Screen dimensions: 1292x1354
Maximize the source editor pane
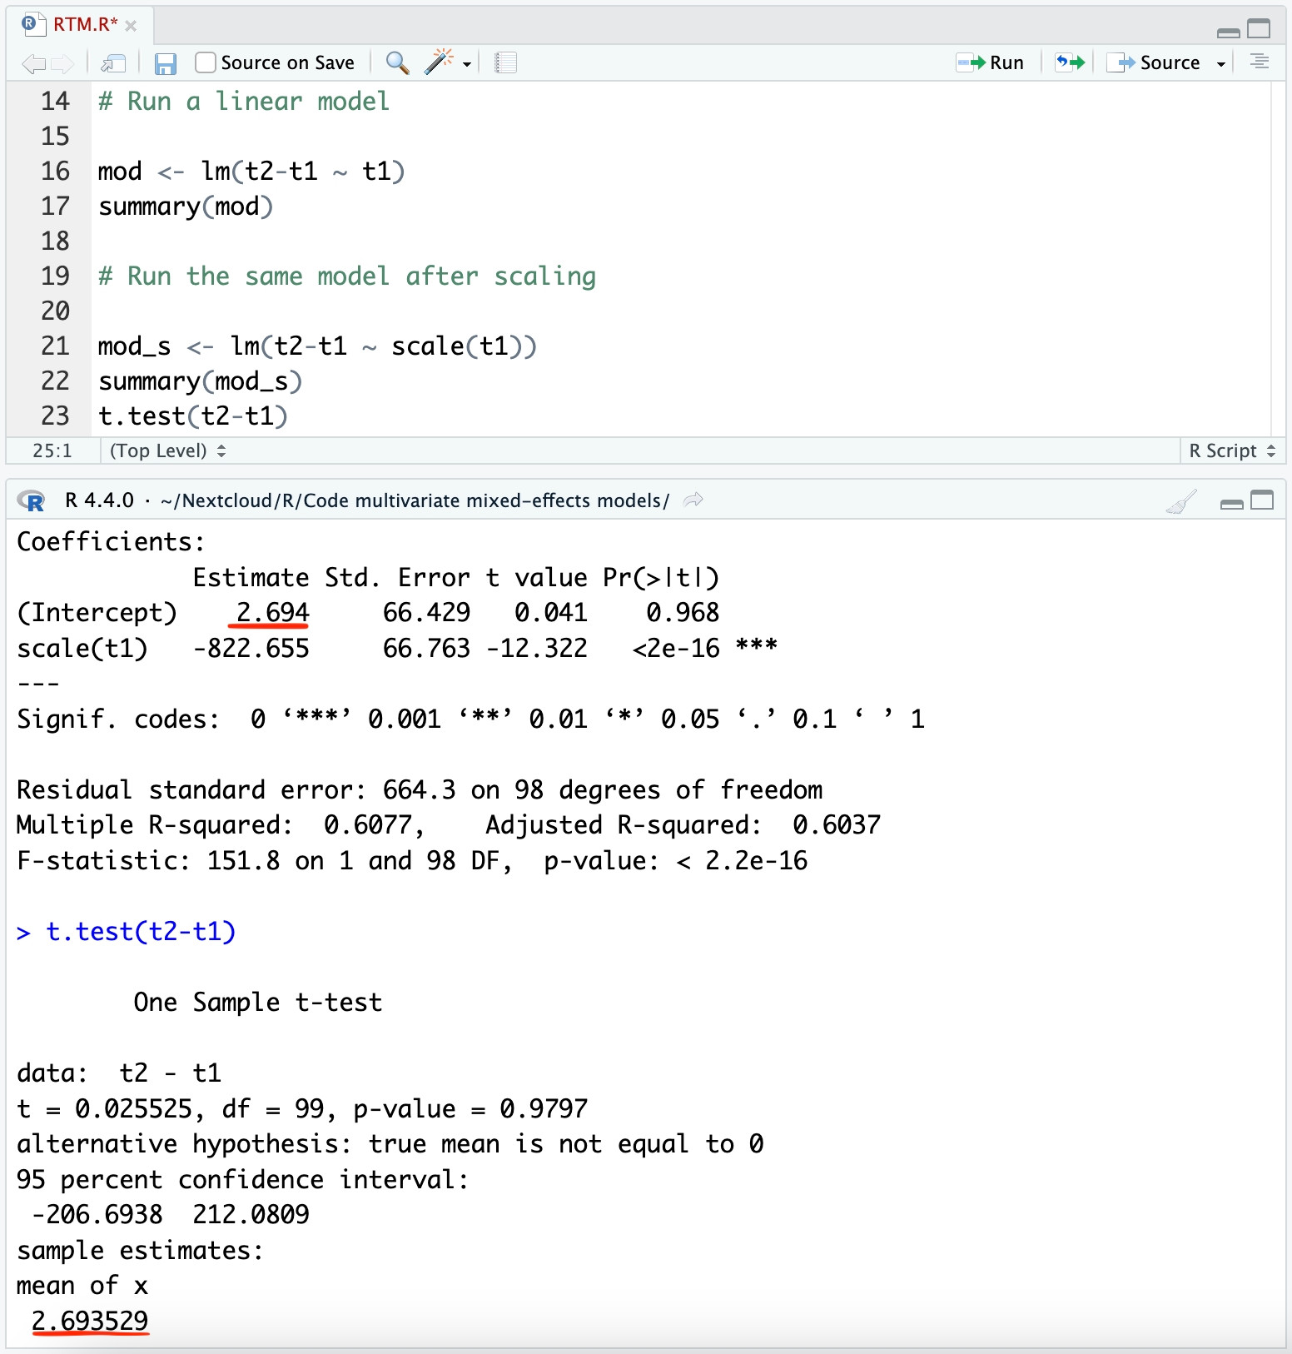pyautogui.click(x=1259, y=29)
